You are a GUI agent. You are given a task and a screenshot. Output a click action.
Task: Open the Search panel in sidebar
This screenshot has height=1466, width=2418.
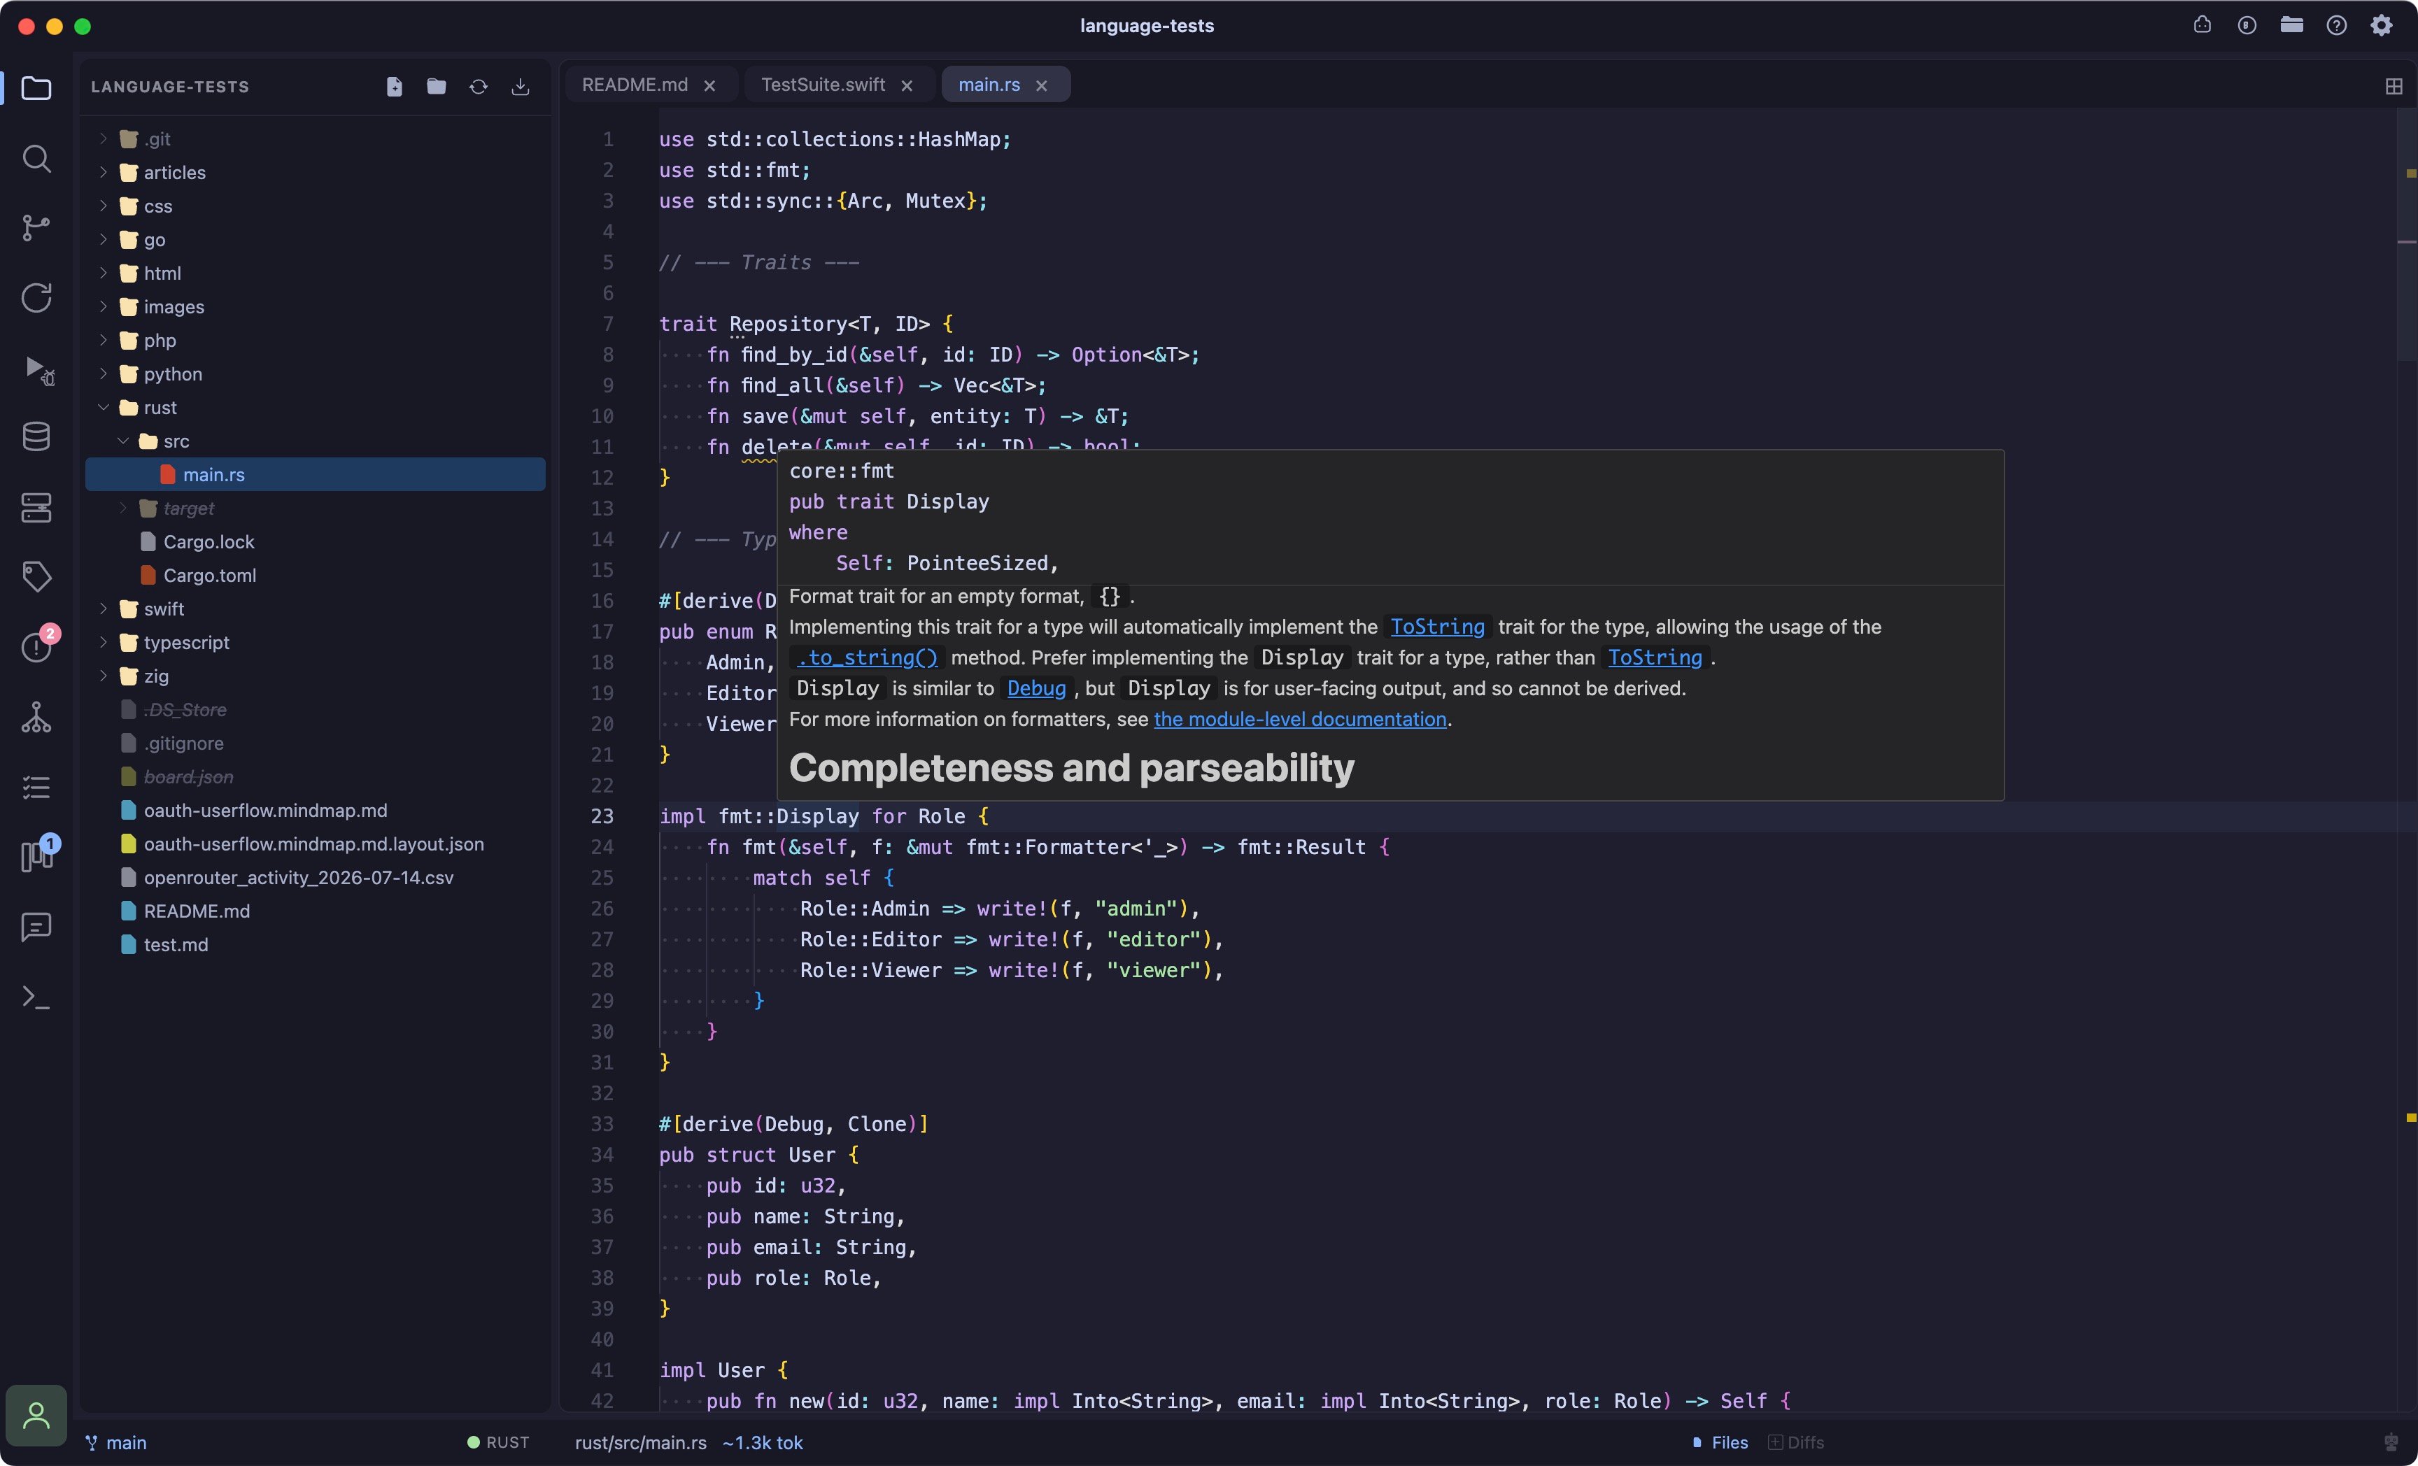click(x=36, y=158)
